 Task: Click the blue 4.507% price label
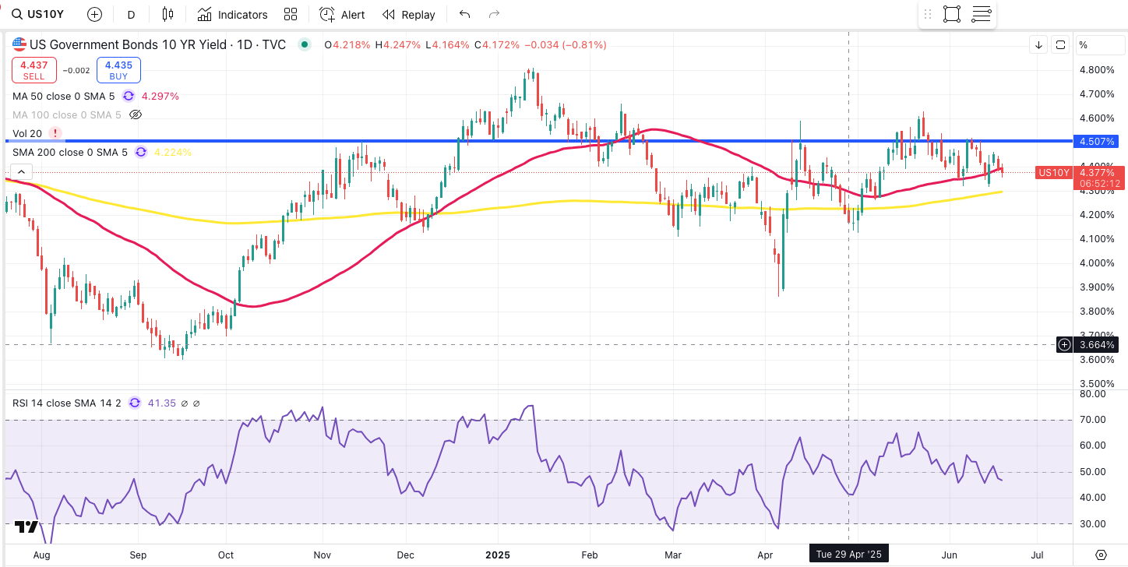1098,141
